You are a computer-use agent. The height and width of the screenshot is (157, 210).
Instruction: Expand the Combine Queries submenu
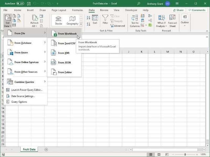[x=25, y=82]
